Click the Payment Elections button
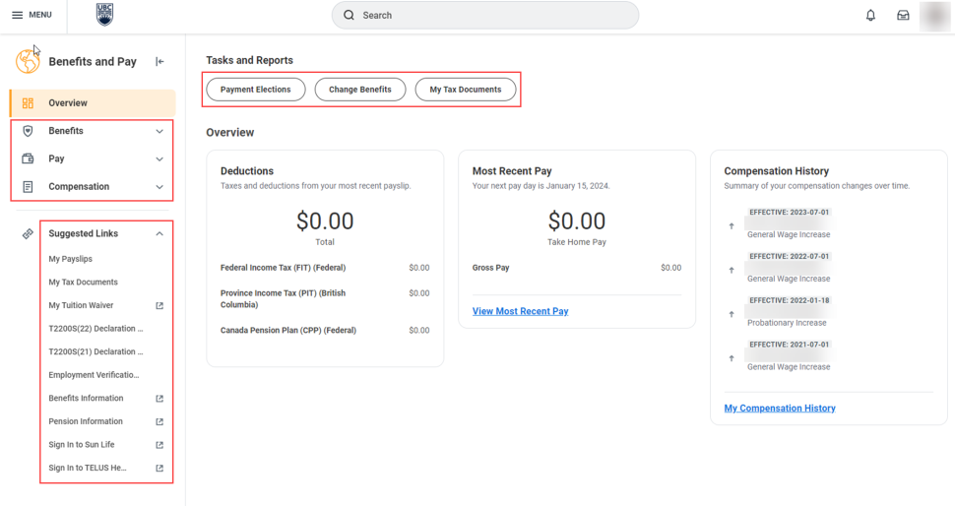This screenshot has height=506, width=955. (255, 90)
